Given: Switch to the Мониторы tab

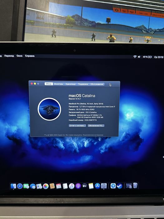Looking at the screenshot, I should point(59,84).
